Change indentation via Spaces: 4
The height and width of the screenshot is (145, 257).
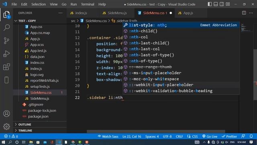click(x=152, y=137)
